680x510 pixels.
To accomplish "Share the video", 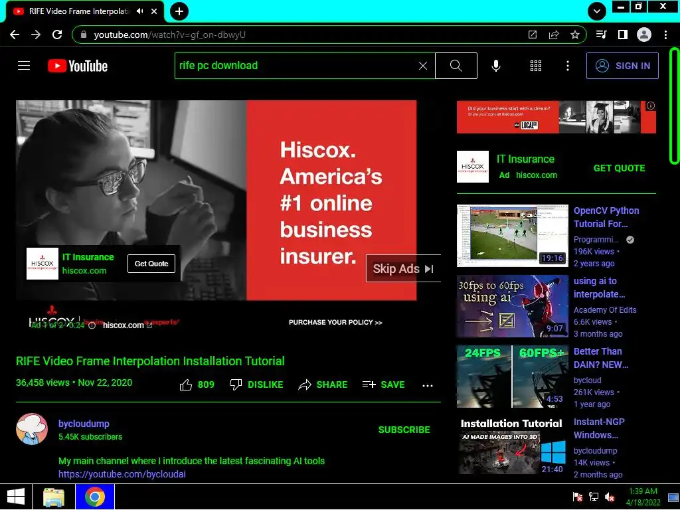I will pos(323,384).
